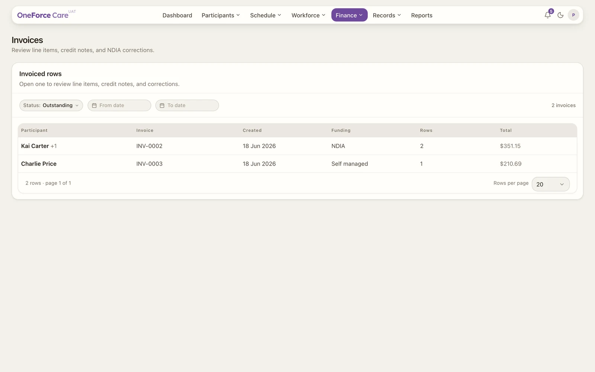Click invoice INV-0002
This screenshot has width=595, height=372.
[x=149, y=146]
